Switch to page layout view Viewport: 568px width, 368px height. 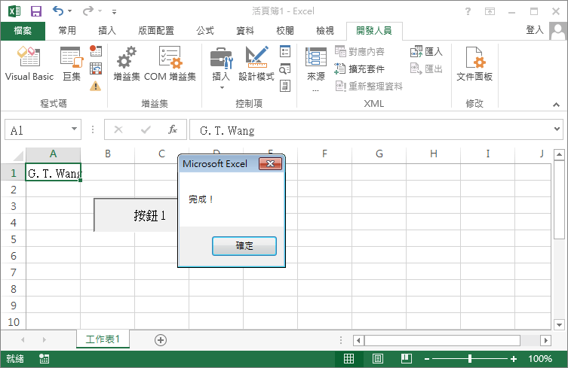coord(378,359)
